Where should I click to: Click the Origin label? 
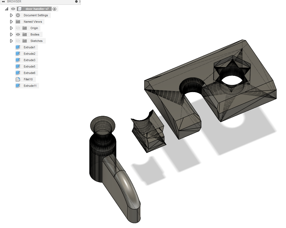pyautogui.click(x=34, y=28)
